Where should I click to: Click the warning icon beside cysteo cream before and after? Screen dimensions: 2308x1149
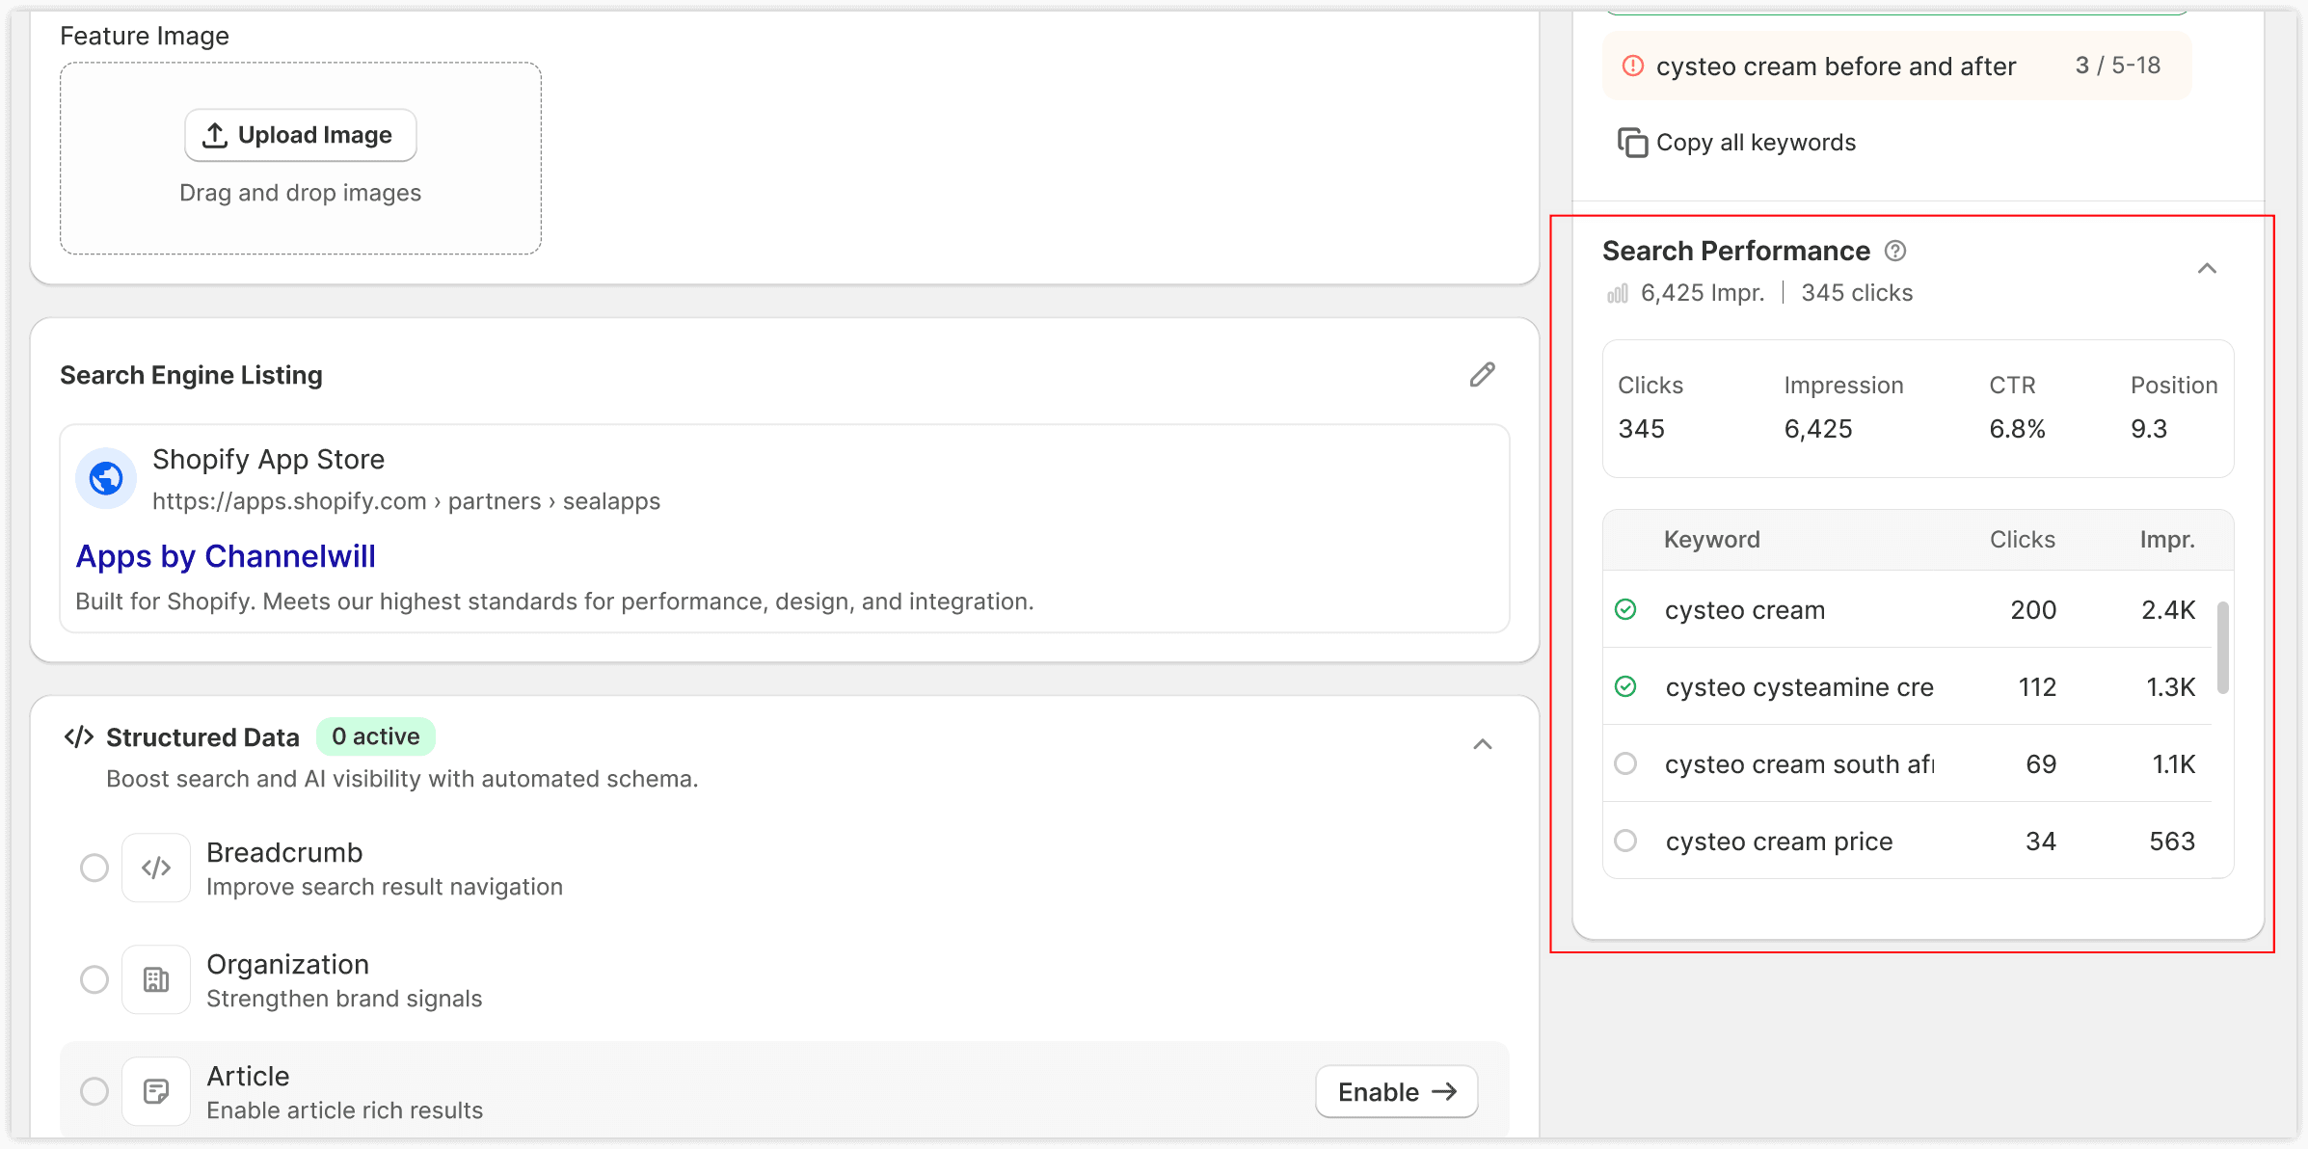click(x=1633, y=66)
